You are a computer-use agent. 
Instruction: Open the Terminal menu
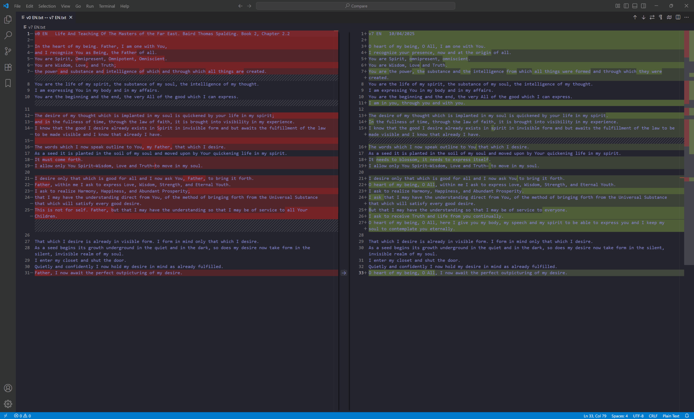tap(107, 6)
